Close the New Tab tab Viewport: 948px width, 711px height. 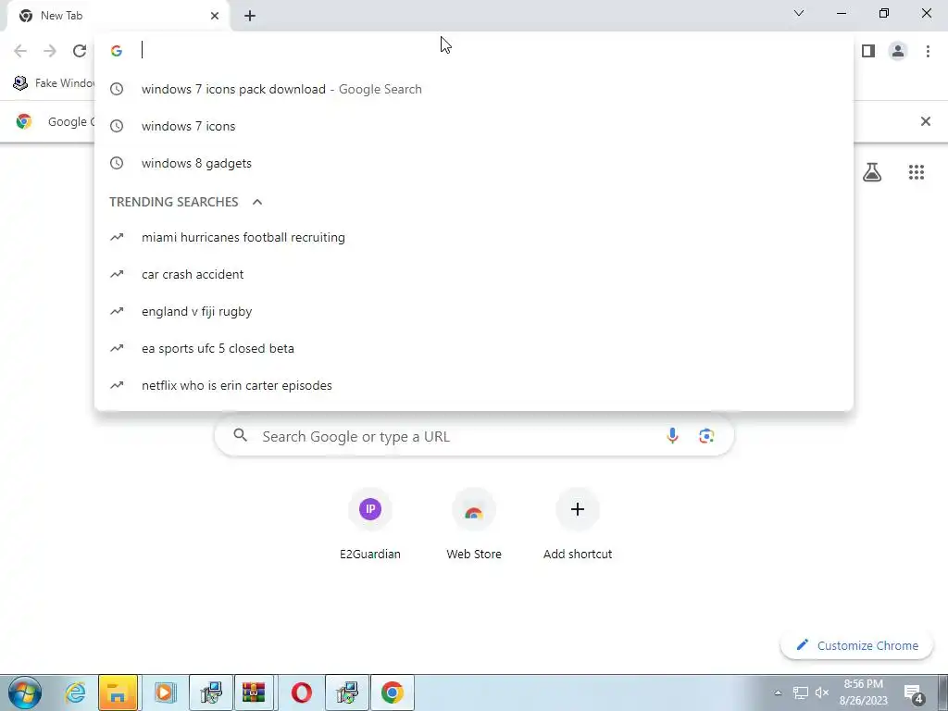(x=215, y=16)
